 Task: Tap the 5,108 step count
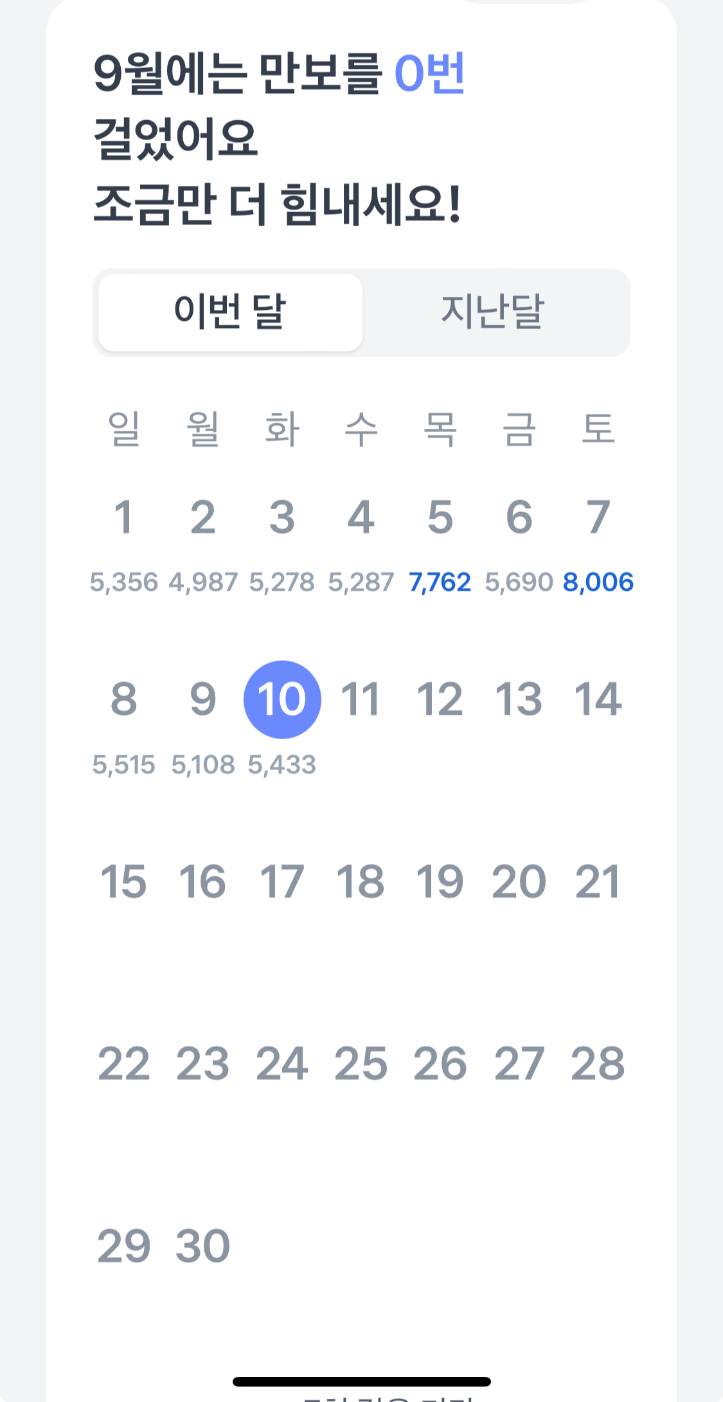203,765
